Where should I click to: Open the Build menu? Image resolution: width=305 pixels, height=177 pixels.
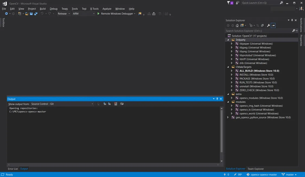43,9
